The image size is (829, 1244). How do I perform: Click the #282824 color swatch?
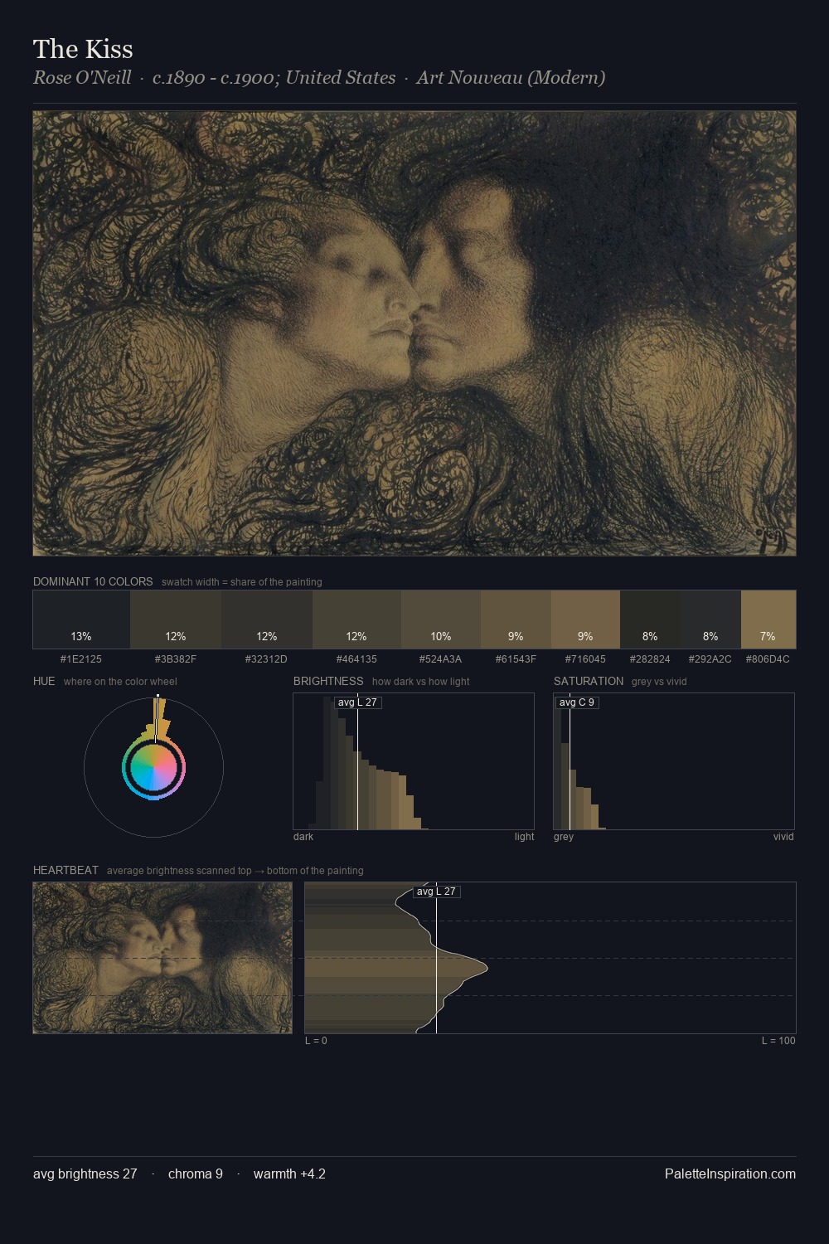click(650, 619)
